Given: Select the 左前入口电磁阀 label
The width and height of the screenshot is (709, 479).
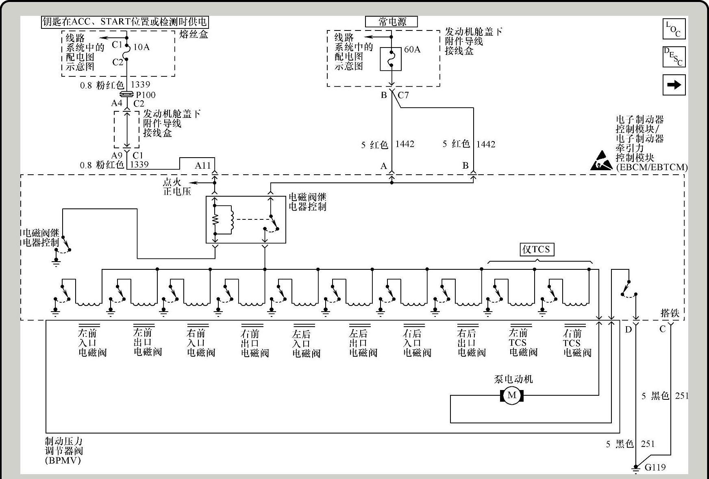Looking at the screenshot, I should point(92,342).
